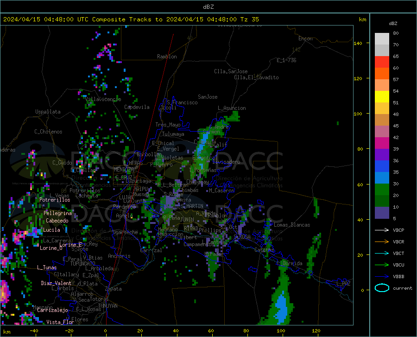
Task: Click the Clla.SanJose map label
Action: [231, 71]
